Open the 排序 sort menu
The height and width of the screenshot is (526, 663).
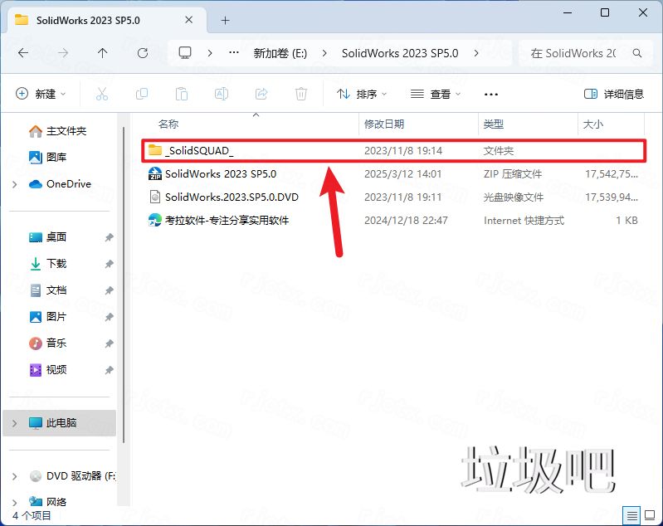click(362, 94)
